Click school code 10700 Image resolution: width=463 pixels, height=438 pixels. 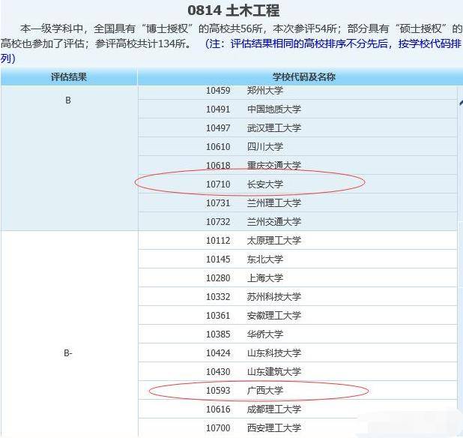coord(218,428)
